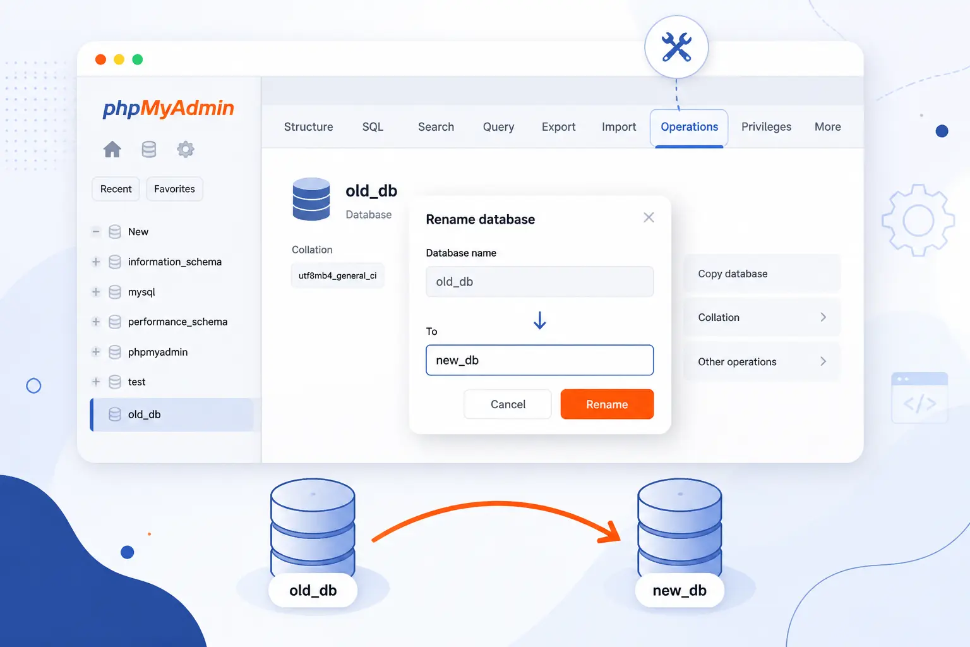Screen dimensions: 970x647
Task: Select the Operations tab
Action: (689, 128)
